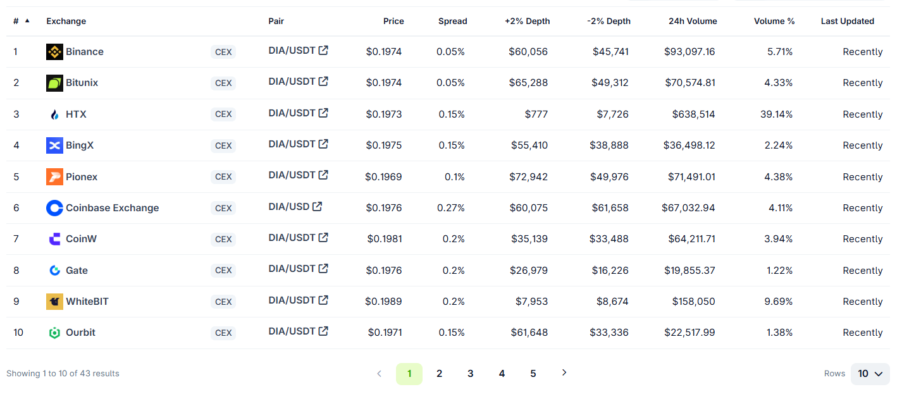Click the Binance exchange logo icon
909x394 pixels.
coord(54,52)
